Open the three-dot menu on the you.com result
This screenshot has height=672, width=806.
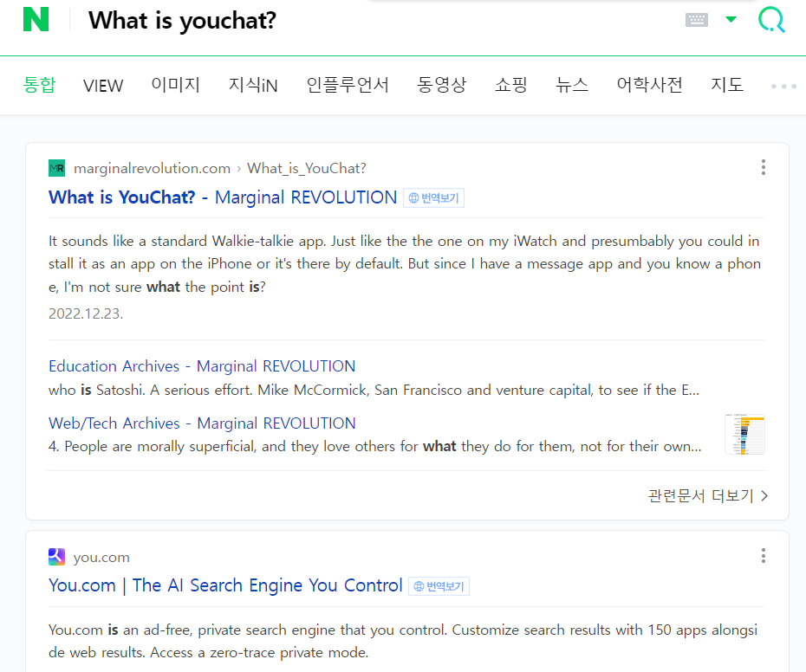[x=763, y=555]
